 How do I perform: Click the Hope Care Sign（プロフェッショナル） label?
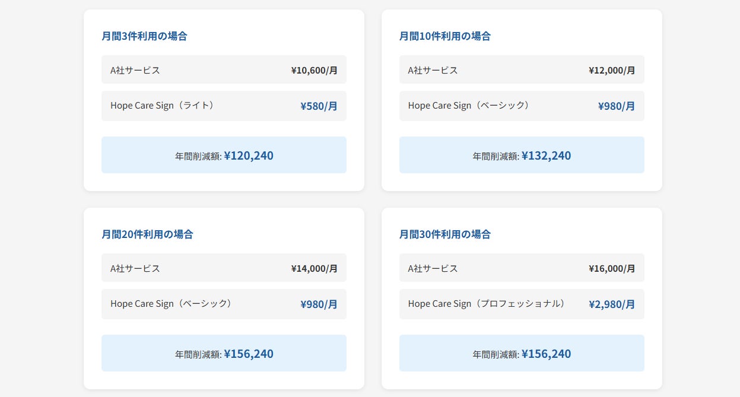[x=487, y=304]
